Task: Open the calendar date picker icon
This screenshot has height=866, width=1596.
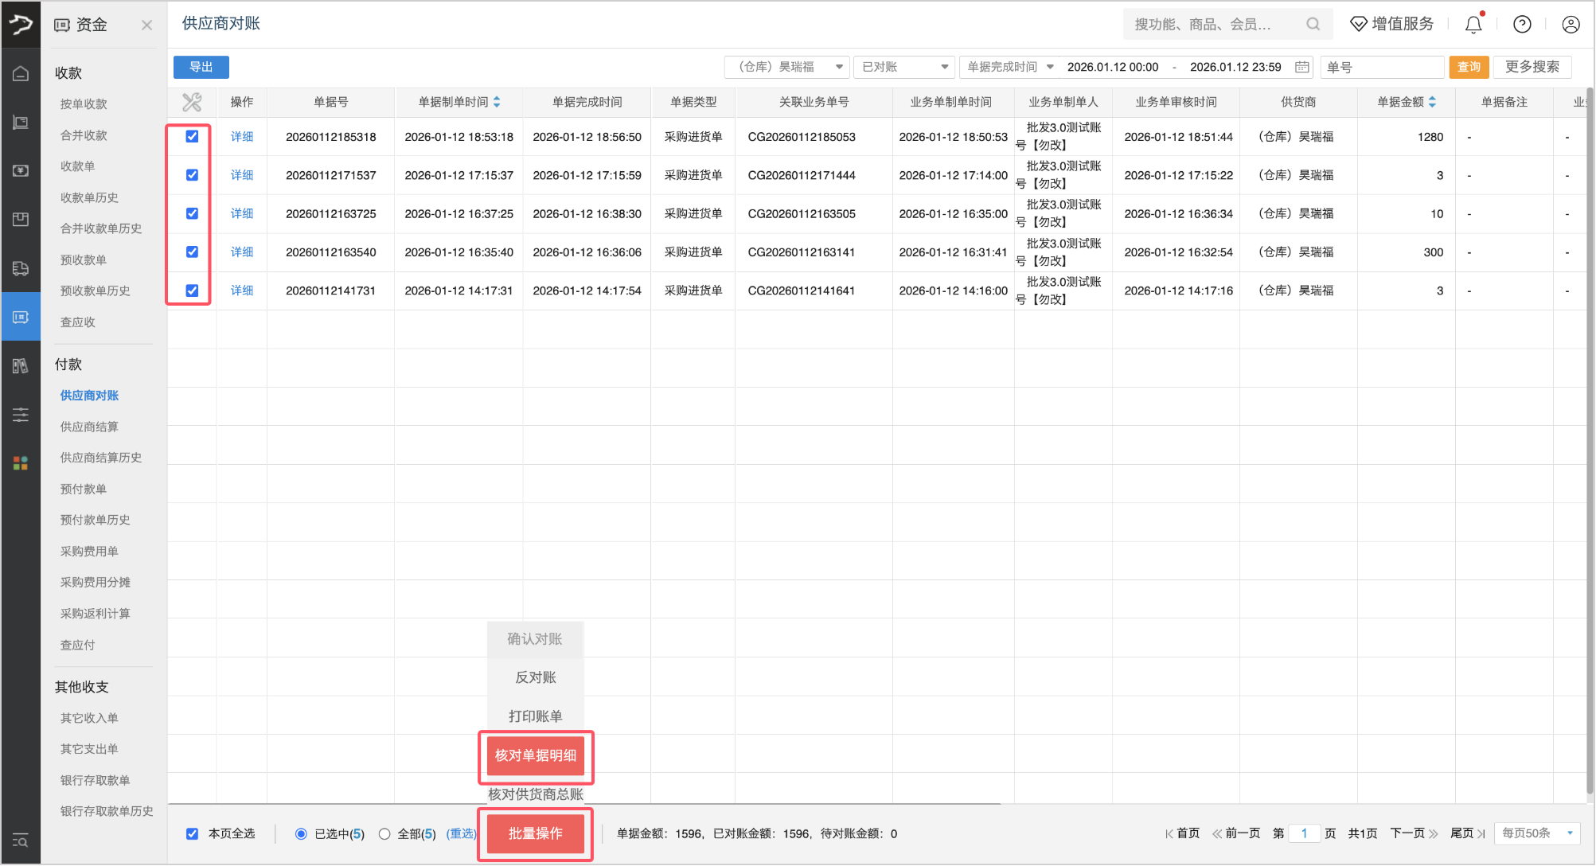Action: [1302, 67]
